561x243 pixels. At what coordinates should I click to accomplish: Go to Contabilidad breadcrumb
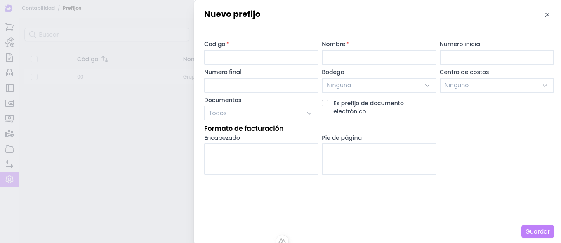38,8
